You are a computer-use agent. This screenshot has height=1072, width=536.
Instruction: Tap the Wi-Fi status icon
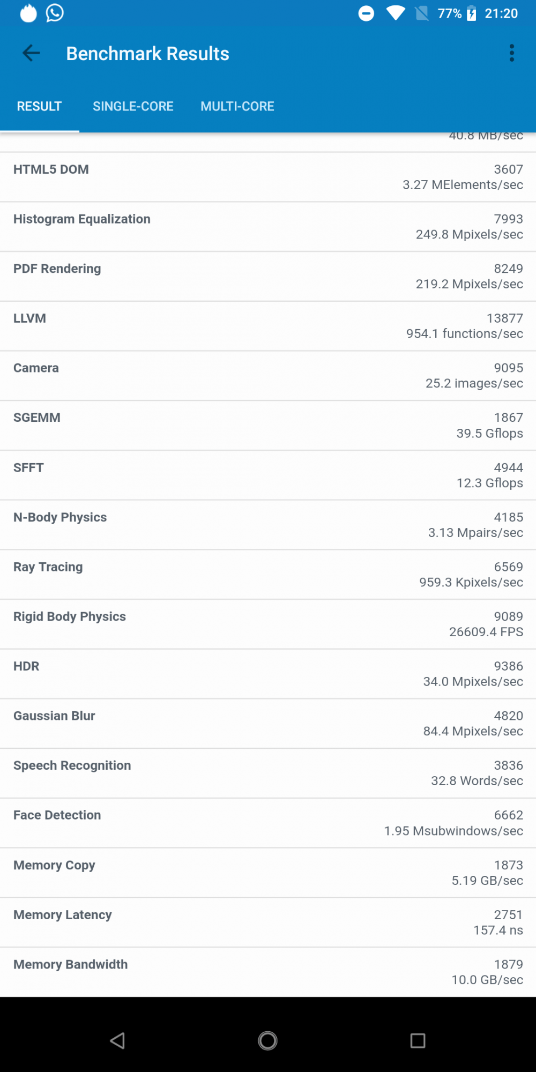396,13
